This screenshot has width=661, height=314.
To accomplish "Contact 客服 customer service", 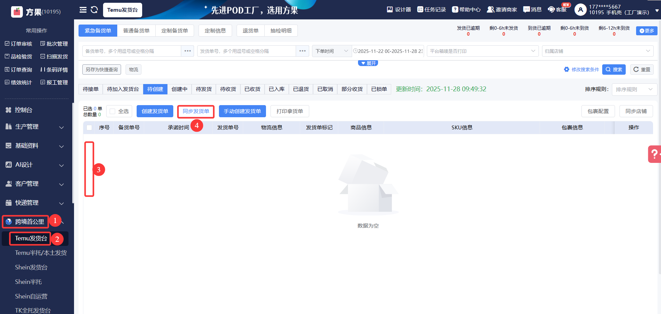I will click(x=557, y=9).
